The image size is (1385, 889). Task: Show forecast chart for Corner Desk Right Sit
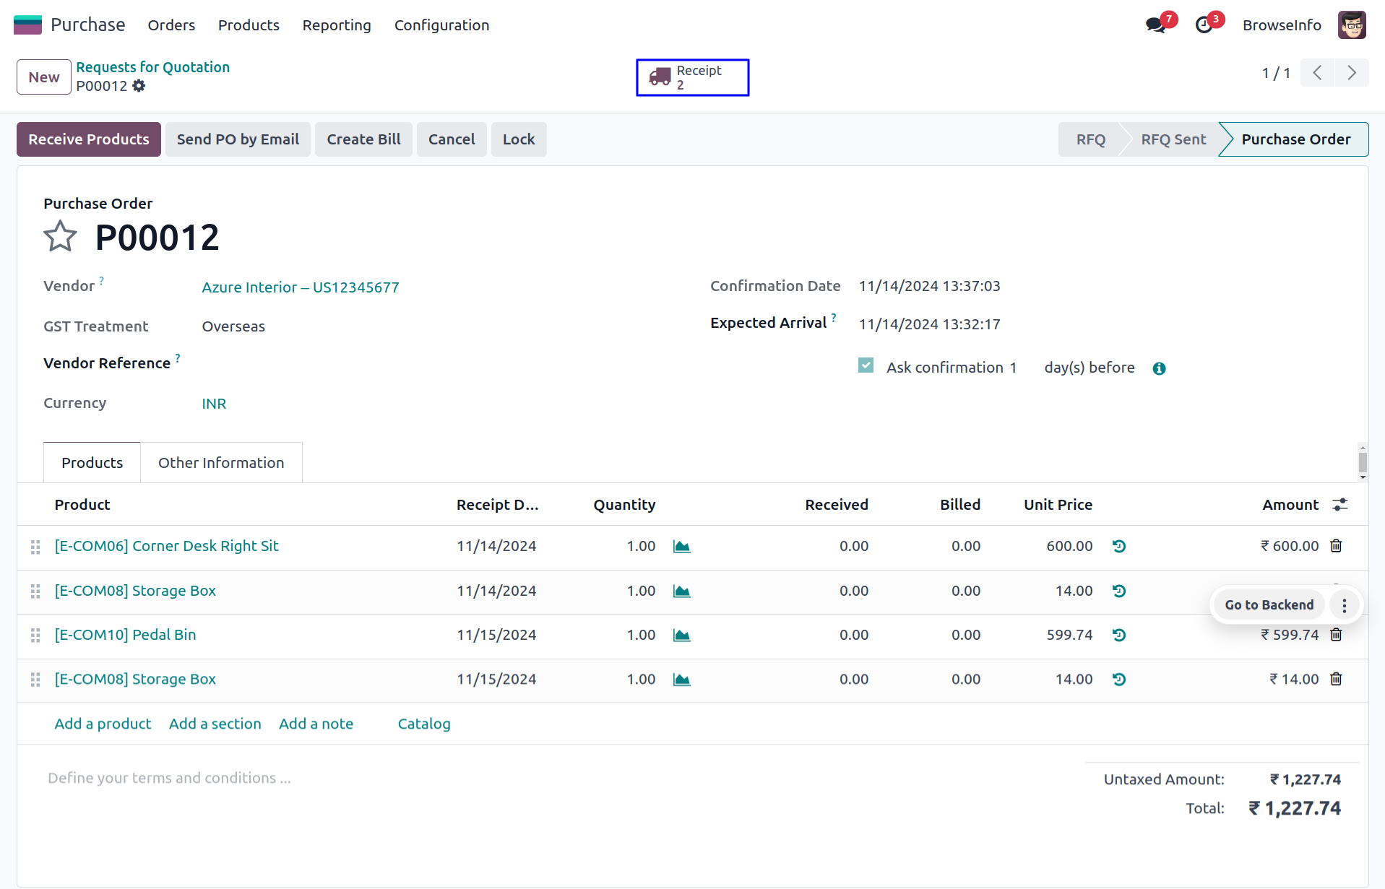tap(681, 547)
